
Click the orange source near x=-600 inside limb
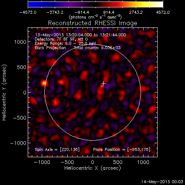click(x=61, y=82)
